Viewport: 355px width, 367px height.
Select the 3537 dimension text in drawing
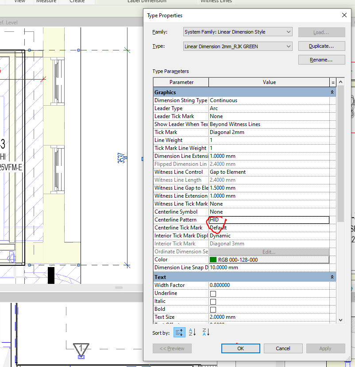(121, 158)
